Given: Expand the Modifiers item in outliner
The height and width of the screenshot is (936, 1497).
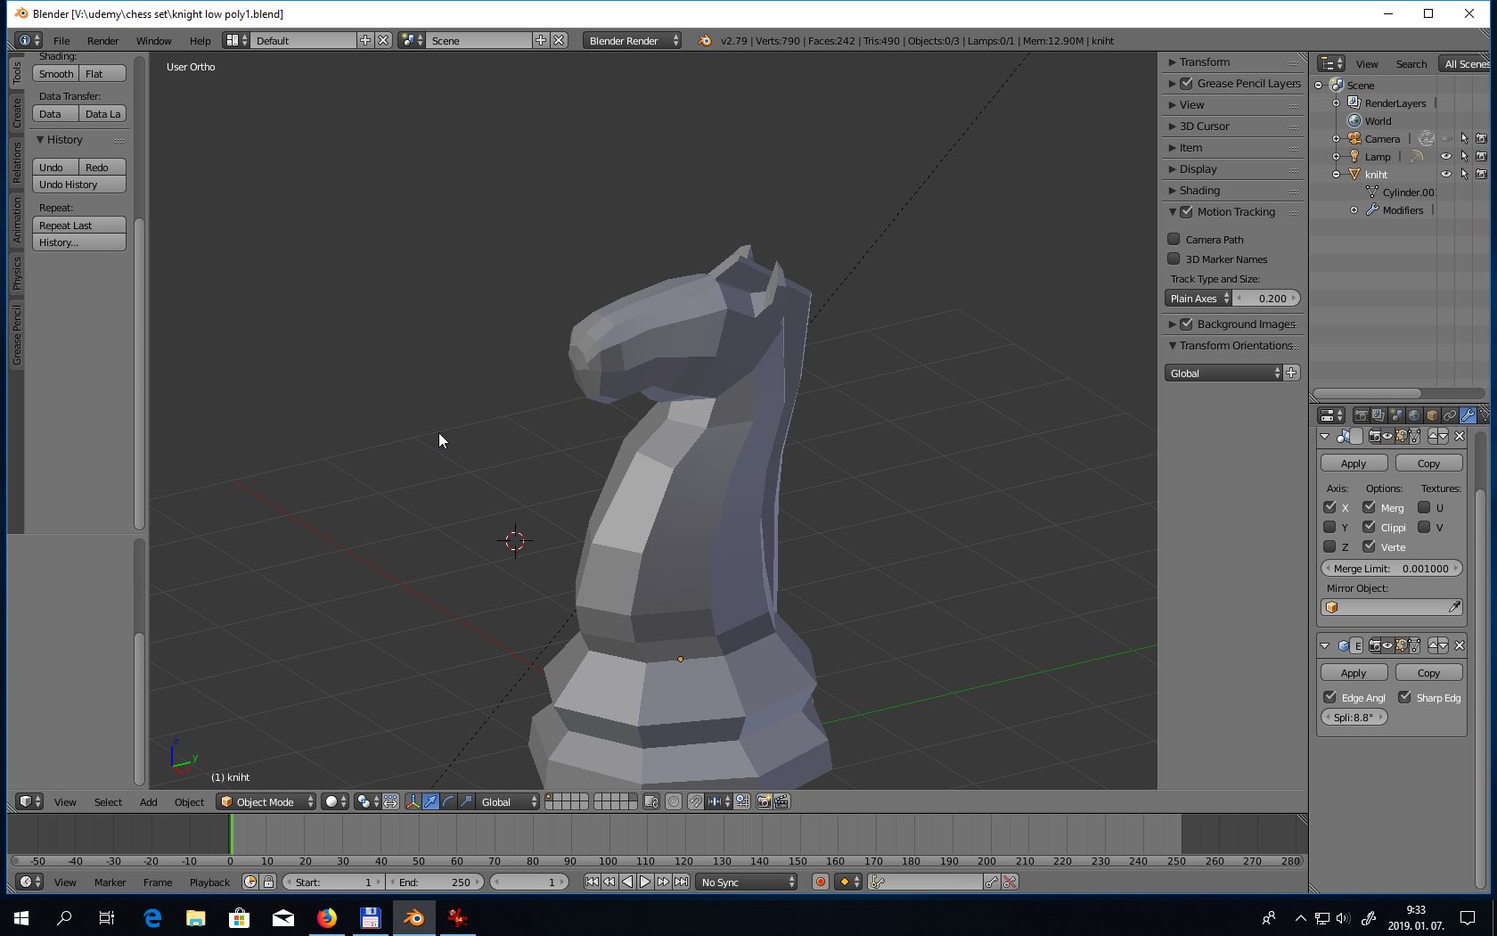Looking at the screenshot, I should [1354, 210].
